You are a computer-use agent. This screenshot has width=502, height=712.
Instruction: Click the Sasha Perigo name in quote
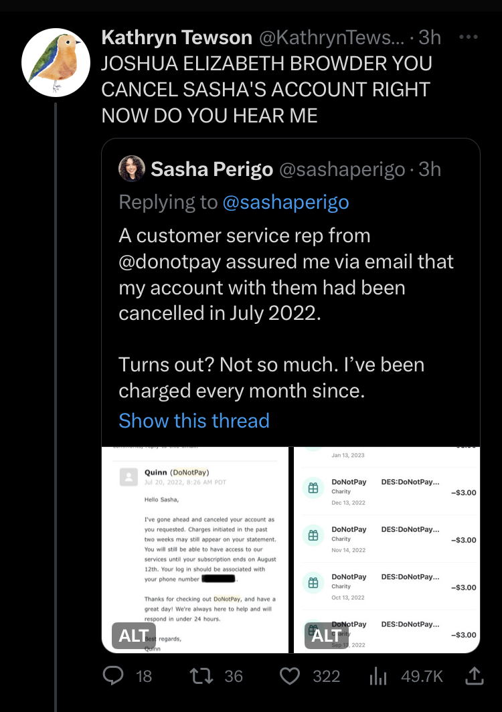[x=212, y=169]
